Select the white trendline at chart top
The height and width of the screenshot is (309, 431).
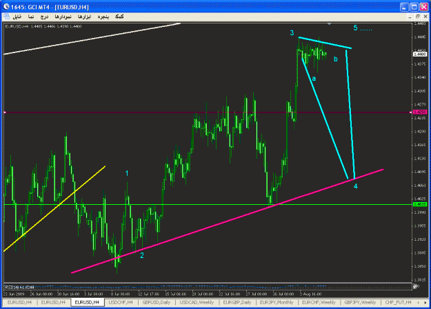(92, 39)
